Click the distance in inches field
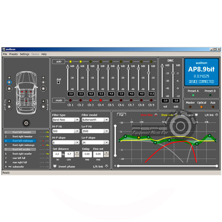The image size is (222, 222). (57, 154)
